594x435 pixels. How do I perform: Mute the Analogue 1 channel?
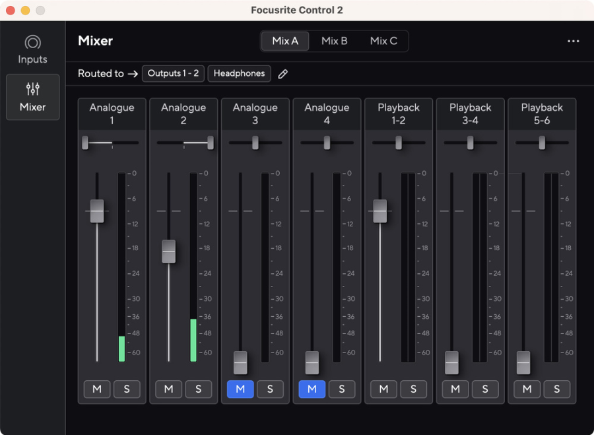[x=97, y=389]
